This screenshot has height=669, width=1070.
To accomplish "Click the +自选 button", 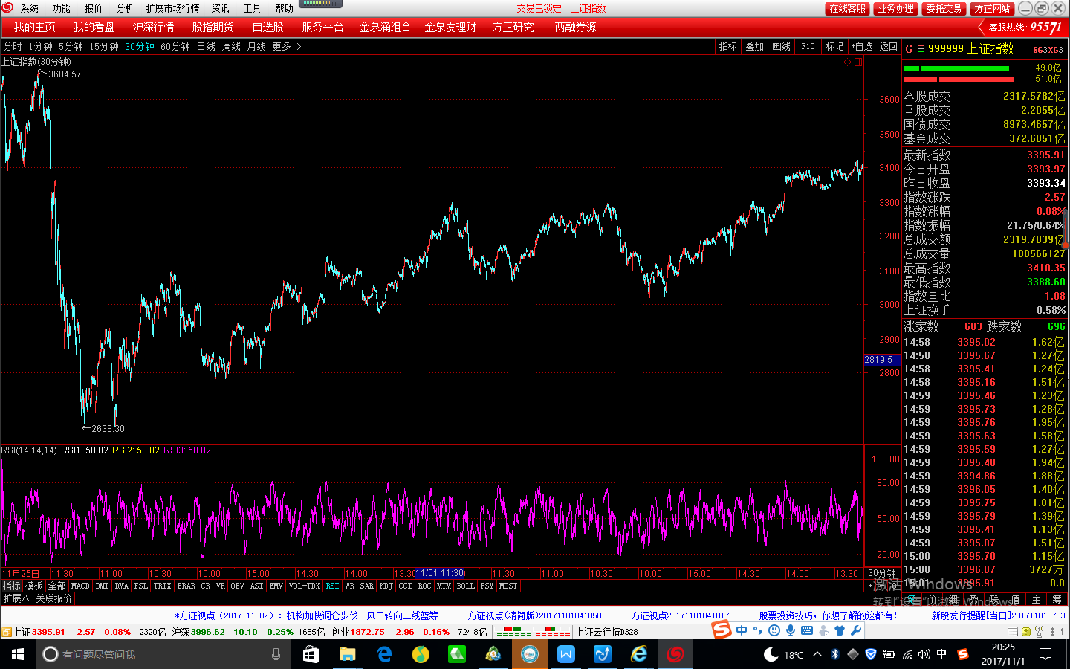I will point(862,46).
